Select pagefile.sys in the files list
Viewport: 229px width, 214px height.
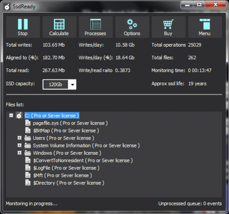tap(70, 123)
